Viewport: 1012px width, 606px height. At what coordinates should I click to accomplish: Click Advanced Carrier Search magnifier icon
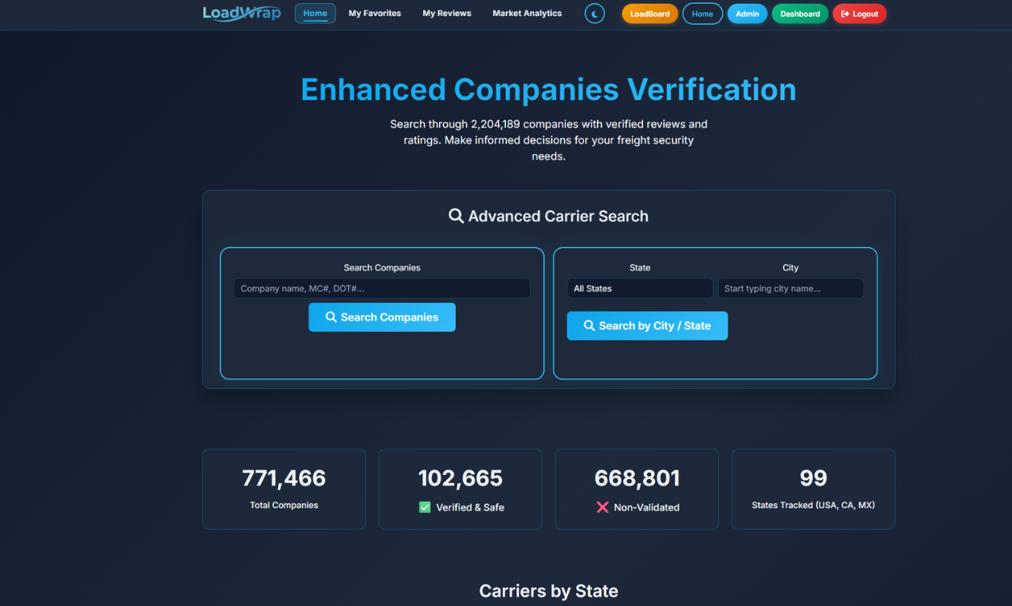(x=456, y=216)
